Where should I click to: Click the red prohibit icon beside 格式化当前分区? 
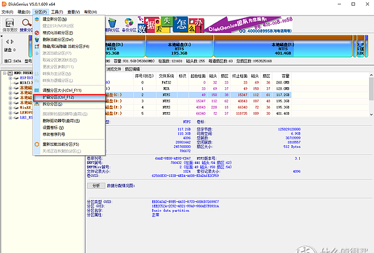point(37,32)
